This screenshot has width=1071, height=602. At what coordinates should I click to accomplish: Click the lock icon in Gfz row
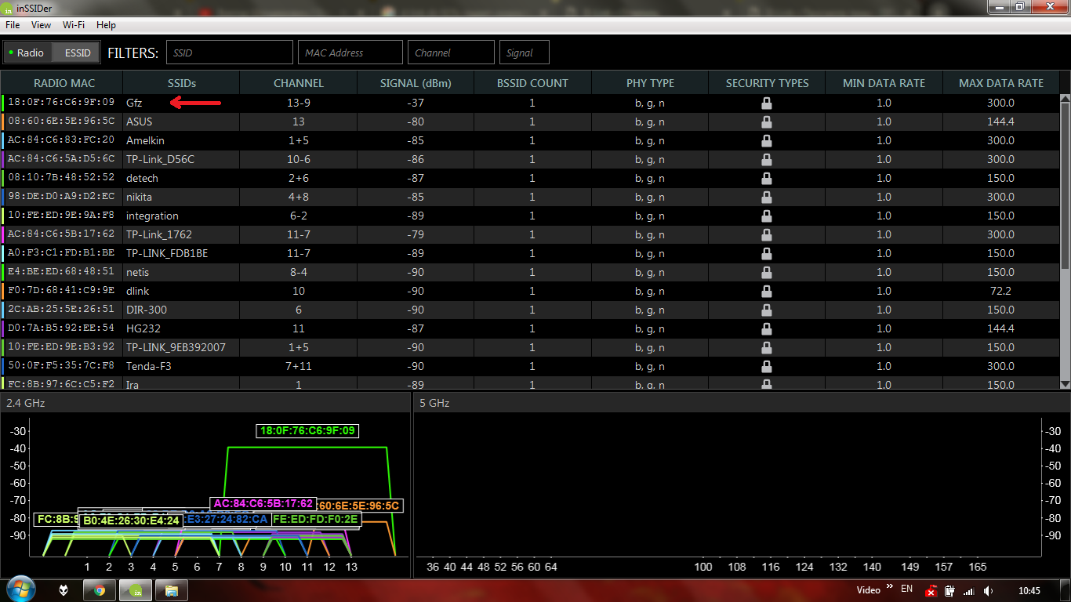tap(766, 103)
